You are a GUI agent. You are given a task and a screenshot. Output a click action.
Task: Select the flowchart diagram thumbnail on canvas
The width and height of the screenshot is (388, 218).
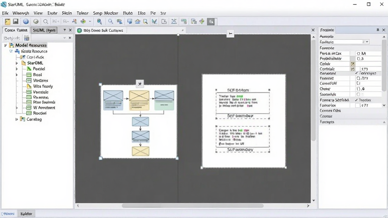click(139, 121)
